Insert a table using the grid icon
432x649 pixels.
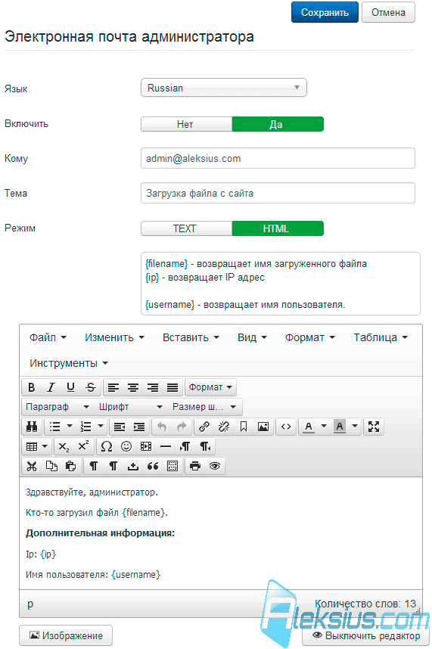(x=32, y=446)
